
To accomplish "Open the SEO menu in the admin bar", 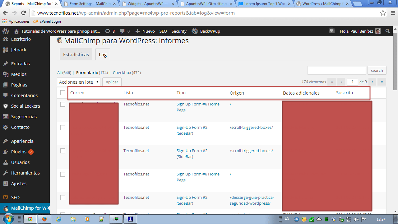I will (163, 31).
